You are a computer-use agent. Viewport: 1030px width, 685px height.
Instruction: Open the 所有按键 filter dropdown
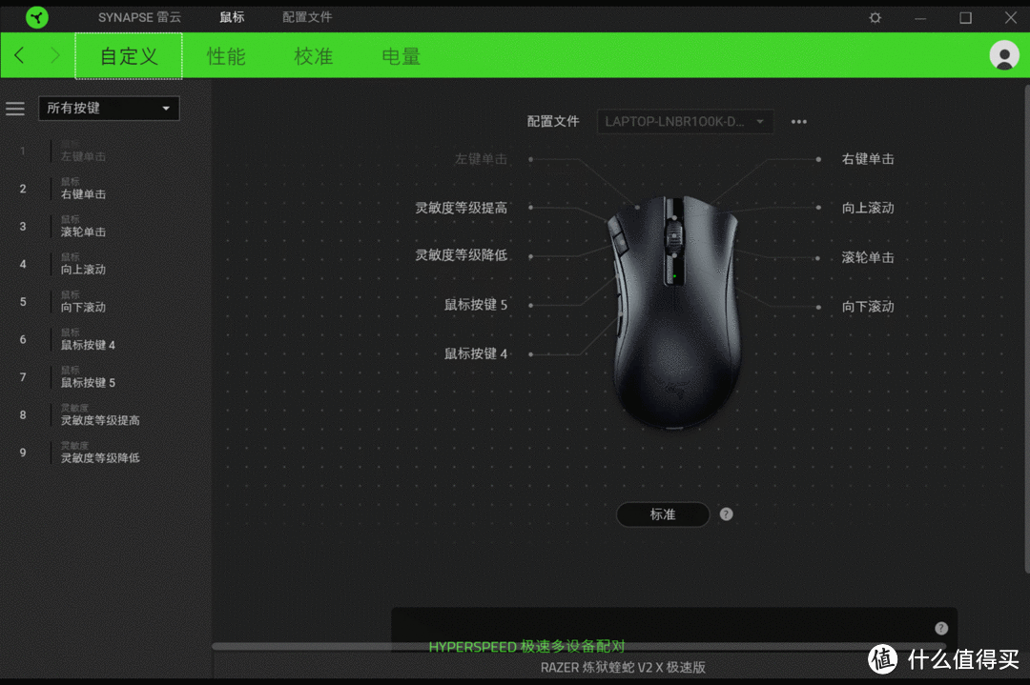coord(109,109)
